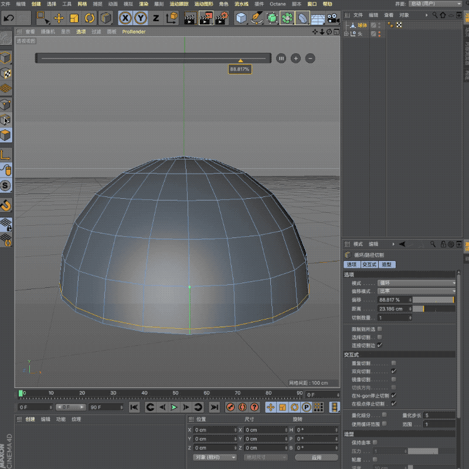Image resolution: width=469 pixels, height=469 pixels.
Task: Disable the 双向切割 checkbox
Action: click(x=393, y=371)
